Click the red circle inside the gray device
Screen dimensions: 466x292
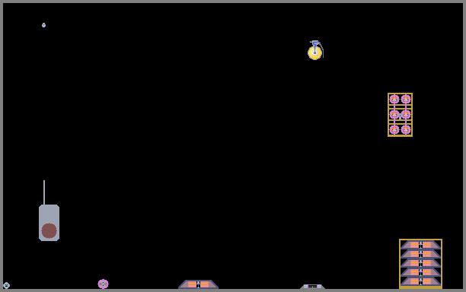click(49, 231)
